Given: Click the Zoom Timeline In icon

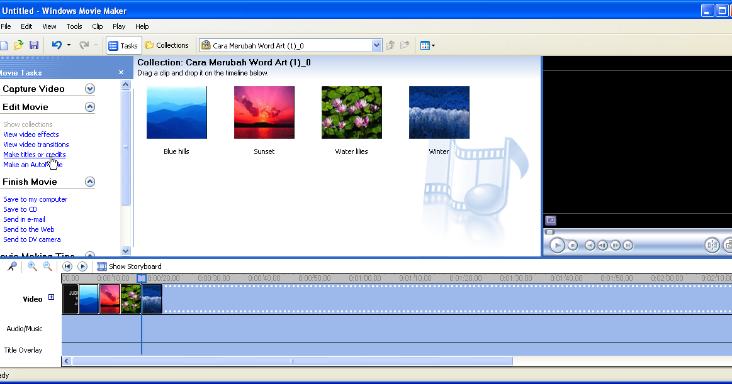Looking at the screenshot, I should tap(32, 266).
